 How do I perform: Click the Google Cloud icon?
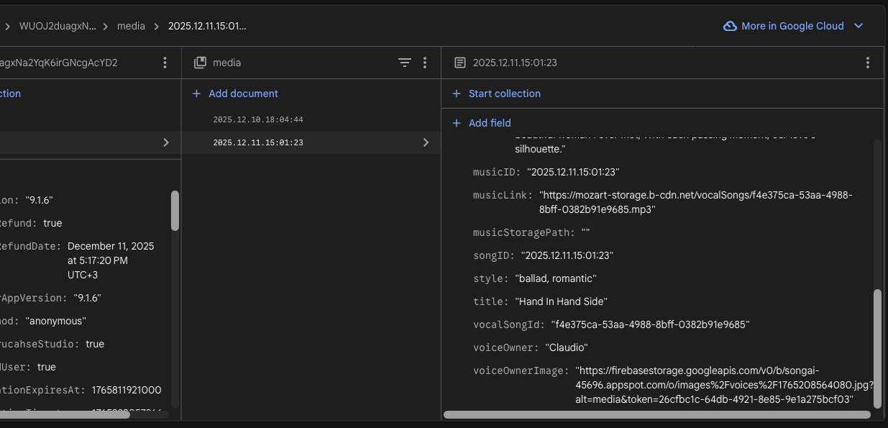click(x=730, y=26)
